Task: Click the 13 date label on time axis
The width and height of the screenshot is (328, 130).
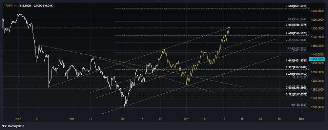Action: pyautogui.click(x=91, y=119)
